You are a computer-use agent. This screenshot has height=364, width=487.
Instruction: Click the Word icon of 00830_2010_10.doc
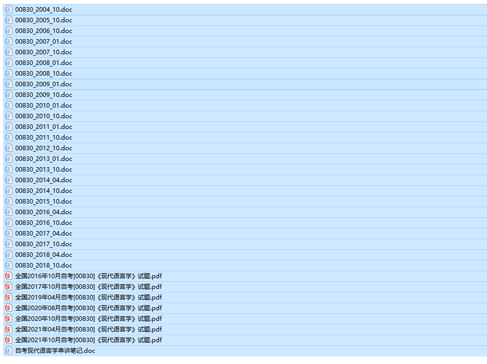pyautogui.click(x=8, y=116)
